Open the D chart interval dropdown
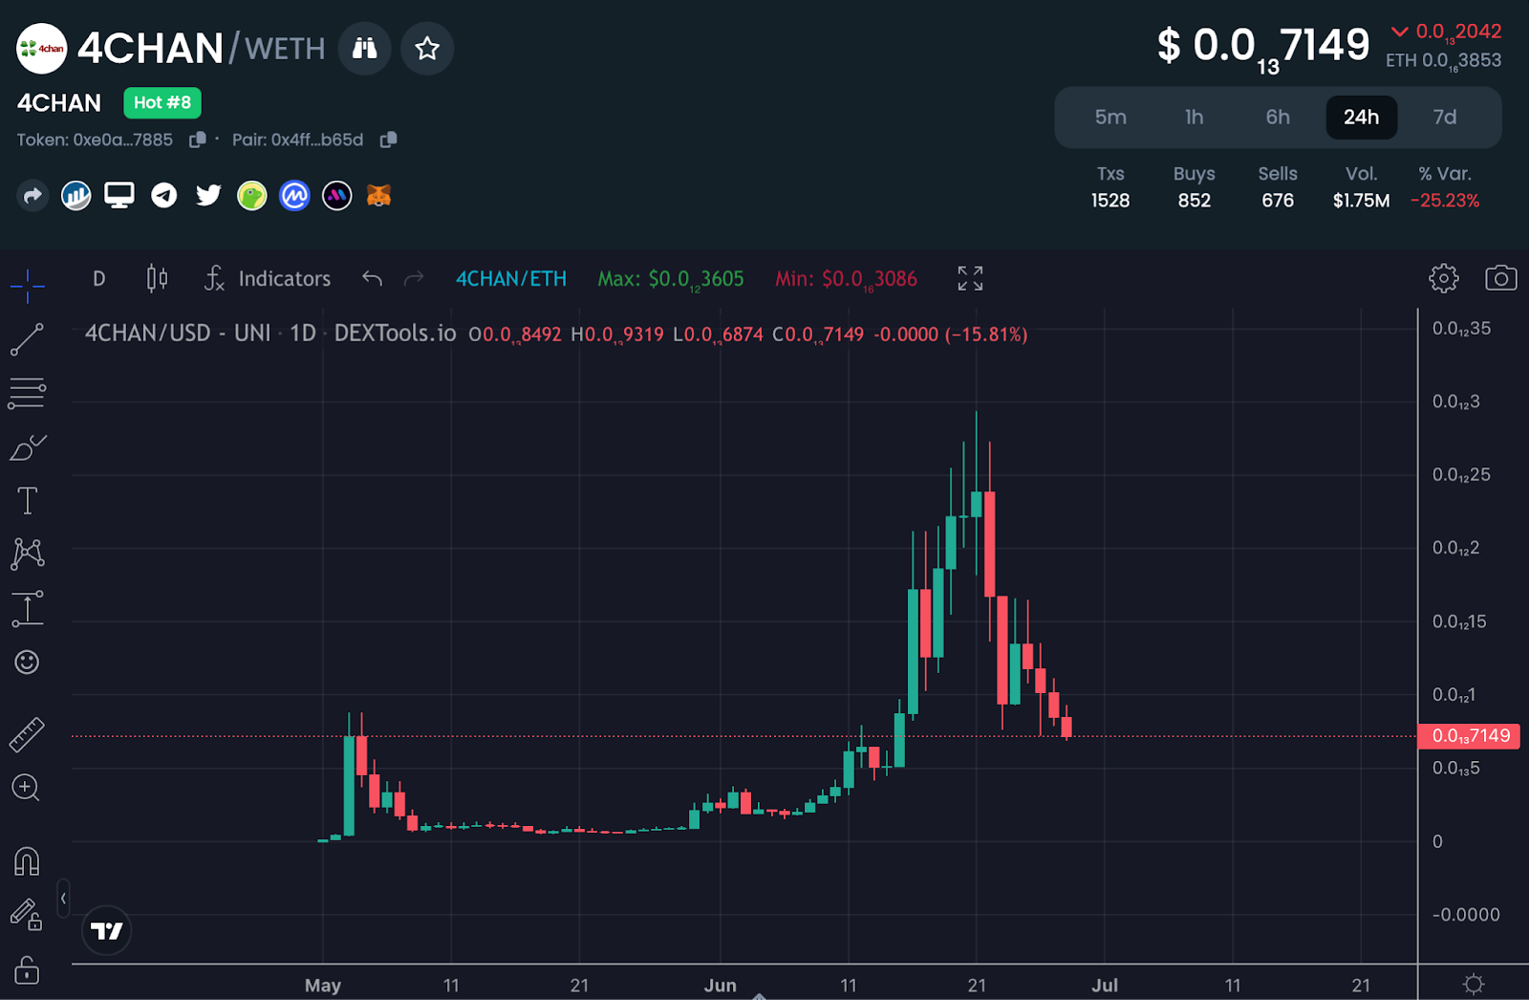Viewport: 1529px width, 1000px height. click(x=99, y=279)
